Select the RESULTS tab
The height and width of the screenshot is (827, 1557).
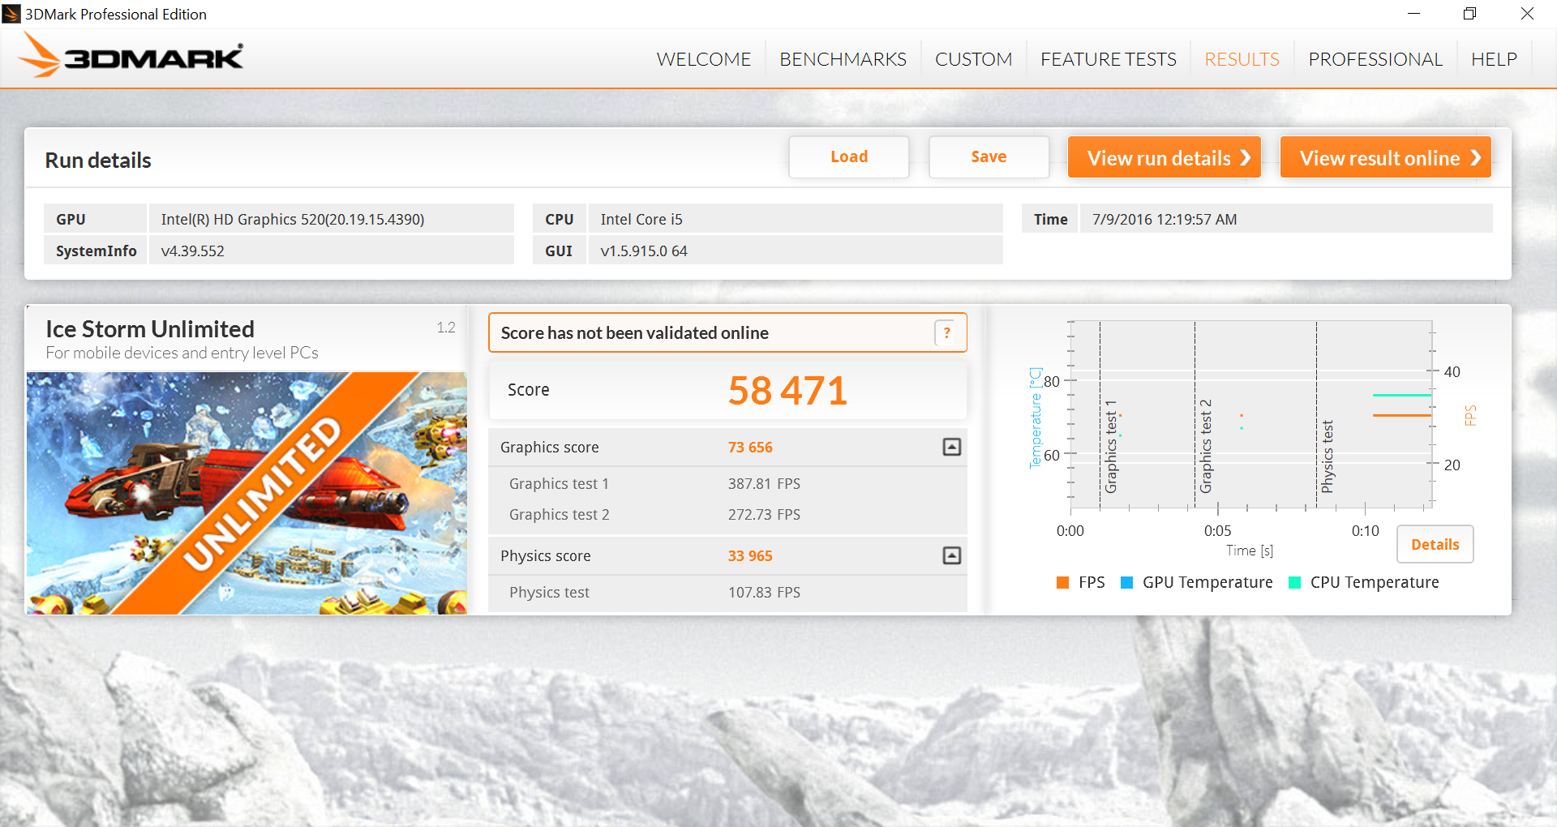coord(1242,59)
